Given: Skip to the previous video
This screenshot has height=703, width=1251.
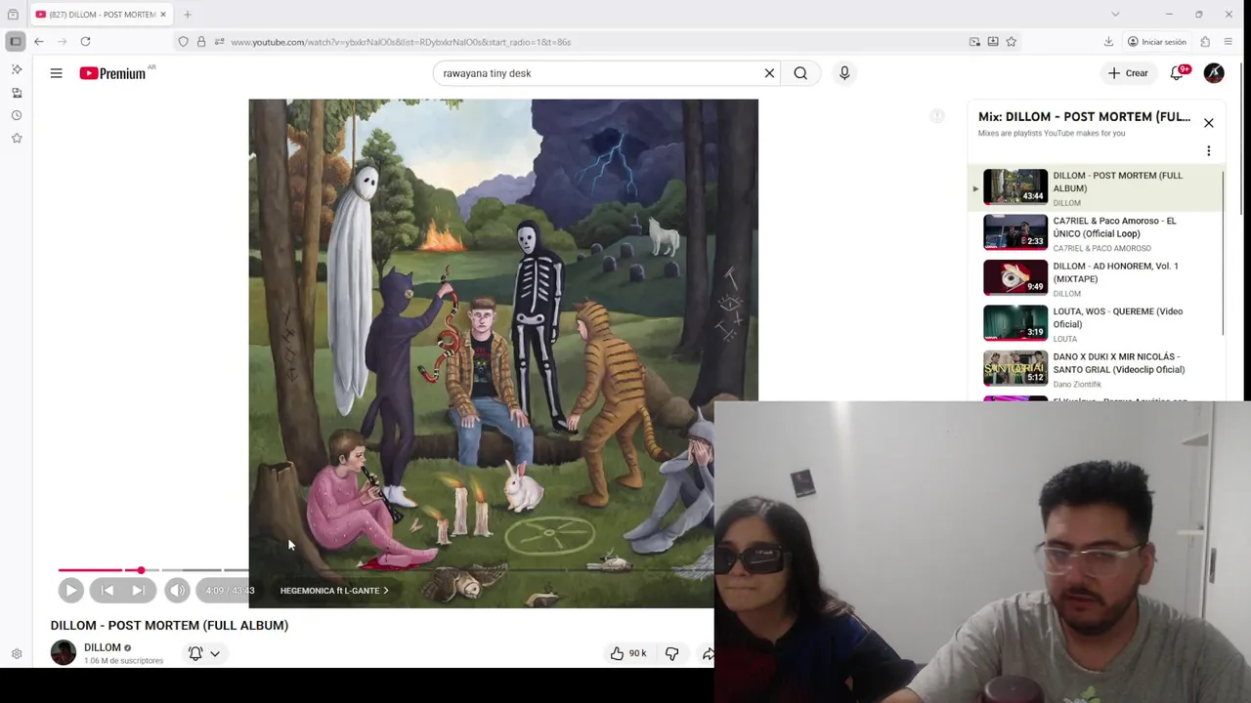Looking at the screenshot, I should (x=108, y=590).
